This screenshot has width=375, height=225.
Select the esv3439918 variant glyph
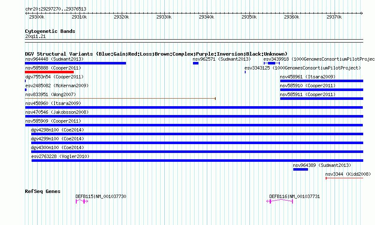point(272,63)
